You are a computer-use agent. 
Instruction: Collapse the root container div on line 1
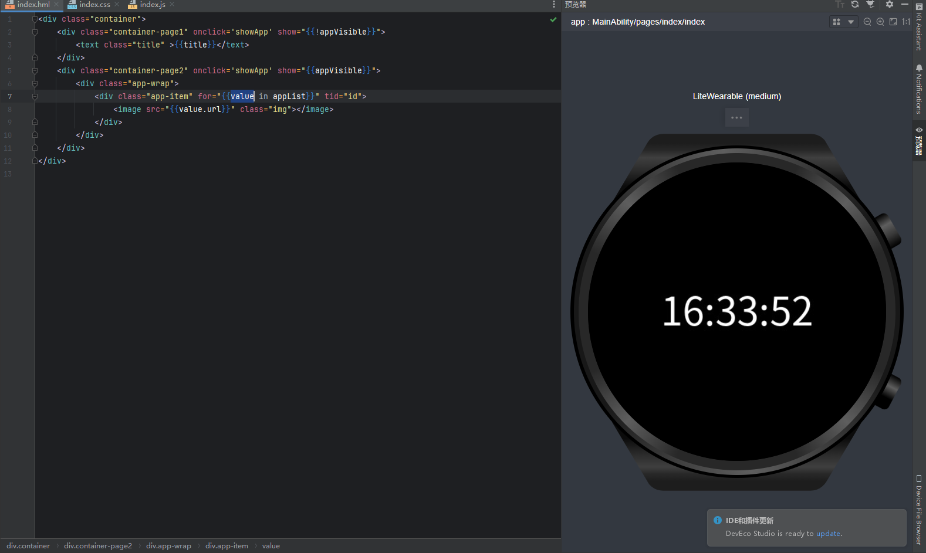coord(35,19)
